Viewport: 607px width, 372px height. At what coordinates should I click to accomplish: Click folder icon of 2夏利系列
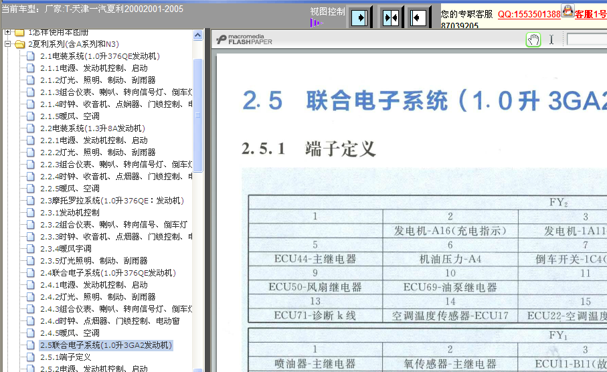point(20,44)
